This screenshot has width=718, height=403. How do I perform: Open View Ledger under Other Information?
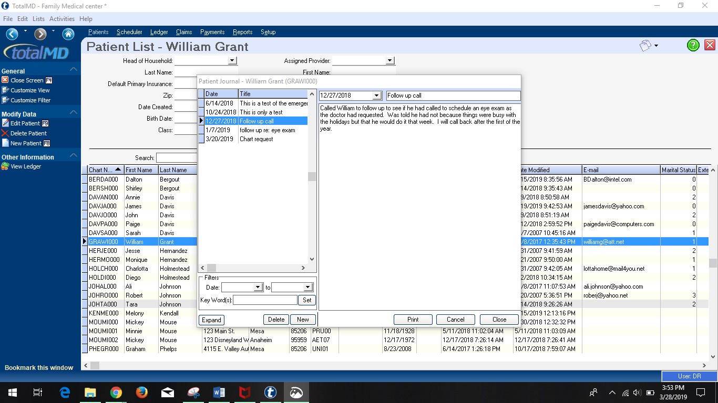(x=22, y=166)
